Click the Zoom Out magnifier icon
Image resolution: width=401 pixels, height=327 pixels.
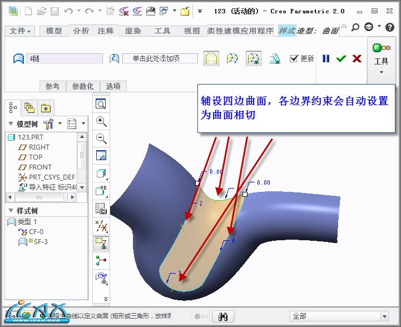pyautogui.click(x=101, y=138)
